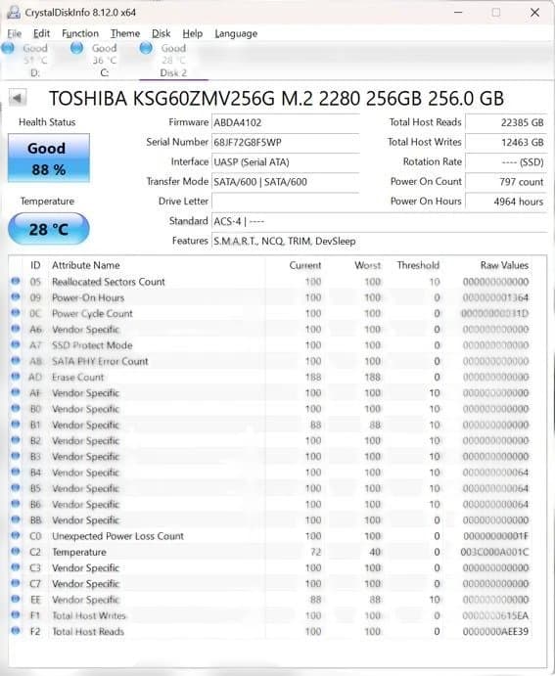The image size is (555, 676).
Task: Select the Unexpected Power Loss Count name
Action: pyautogui.click(x=117, y=536)
